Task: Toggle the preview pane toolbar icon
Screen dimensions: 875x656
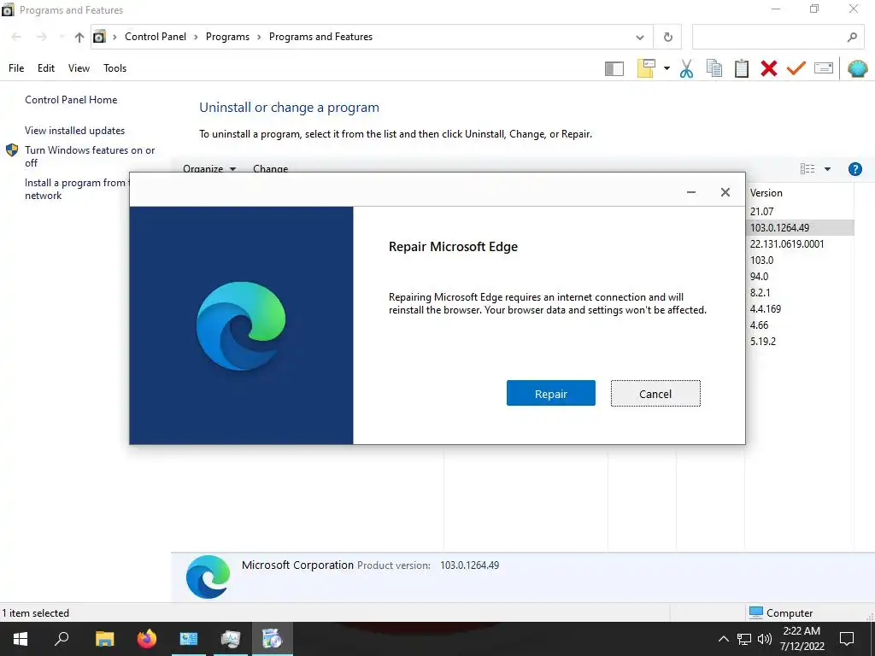Action: click(614, 68)
